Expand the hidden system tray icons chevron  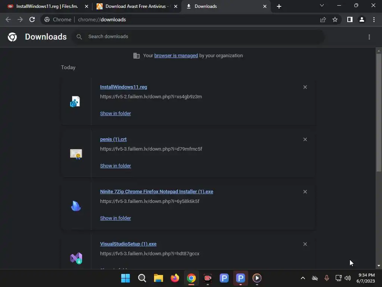(303, 278)
